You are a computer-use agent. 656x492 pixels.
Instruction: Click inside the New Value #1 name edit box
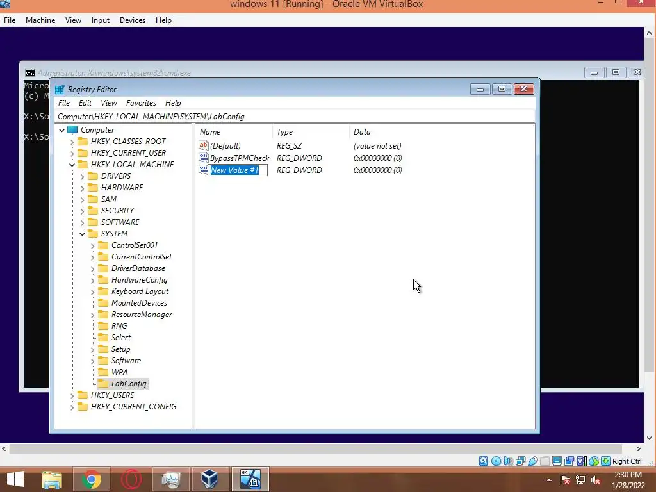pyautogui.click(x=238, y=170)
